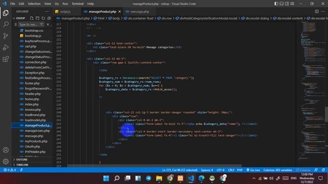Click Ln 315, Col 96 cursor position
Screen dimensions: 328x184
click(x=180, y=170)
